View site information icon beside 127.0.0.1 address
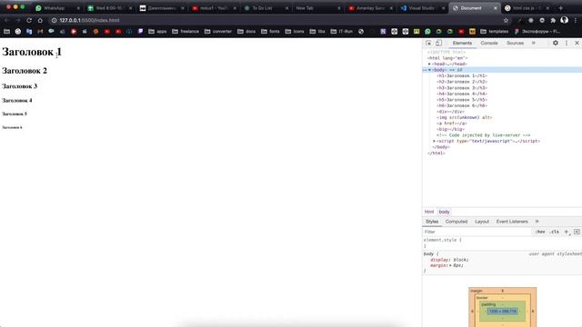582x327 pixels. coord(54,20)
